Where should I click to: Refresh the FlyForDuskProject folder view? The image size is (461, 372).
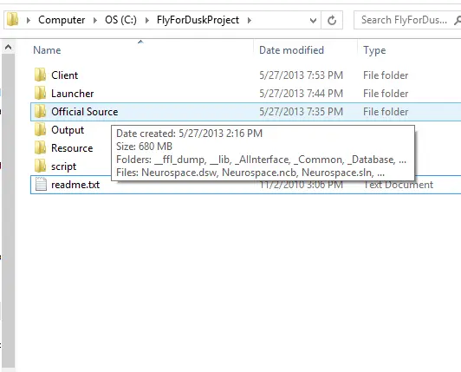(x=332, y=20)
